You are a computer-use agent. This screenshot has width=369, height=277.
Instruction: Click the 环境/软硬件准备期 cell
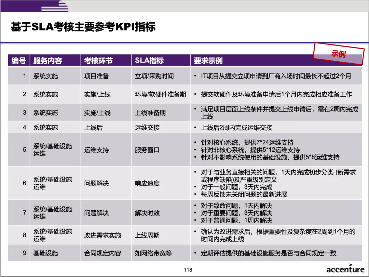click(x=161, y=94)
